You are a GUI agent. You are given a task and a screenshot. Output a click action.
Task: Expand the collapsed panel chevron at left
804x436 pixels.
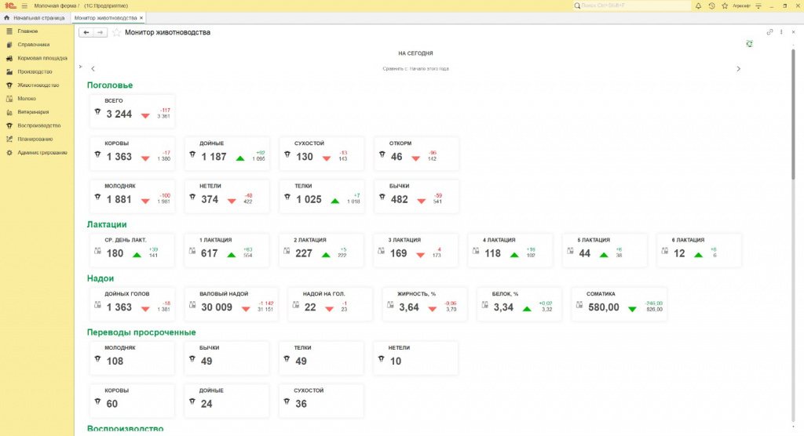[x=80, y=67]
